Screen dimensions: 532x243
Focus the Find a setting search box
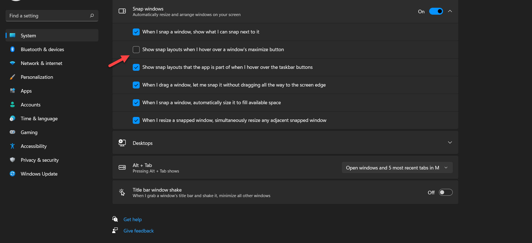point(47,16)
